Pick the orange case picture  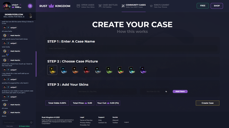pos(75,70)
